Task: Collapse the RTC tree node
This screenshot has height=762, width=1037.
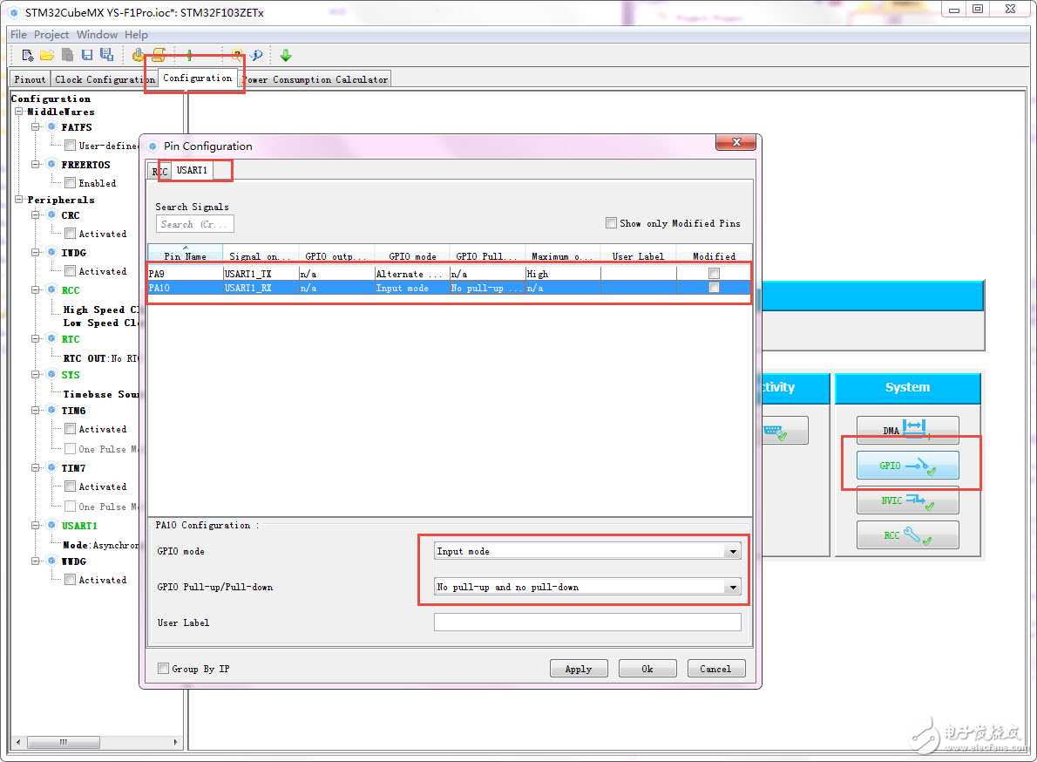Action: pyautogui.click(x=36, y=338)
